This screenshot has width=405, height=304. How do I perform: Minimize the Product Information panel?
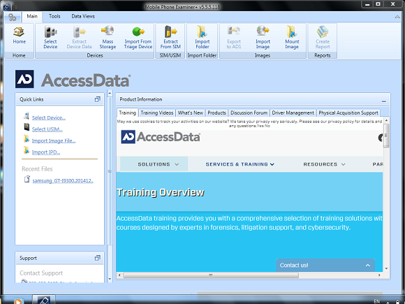[x=384, y=101]
